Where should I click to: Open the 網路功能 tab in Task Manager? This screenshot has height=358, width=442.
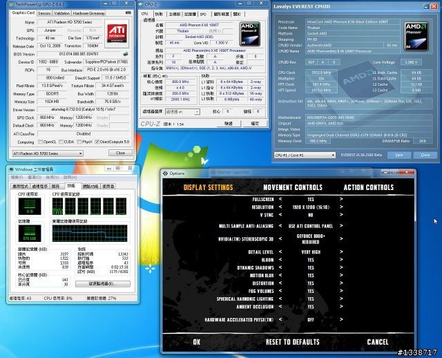point(90,186)
